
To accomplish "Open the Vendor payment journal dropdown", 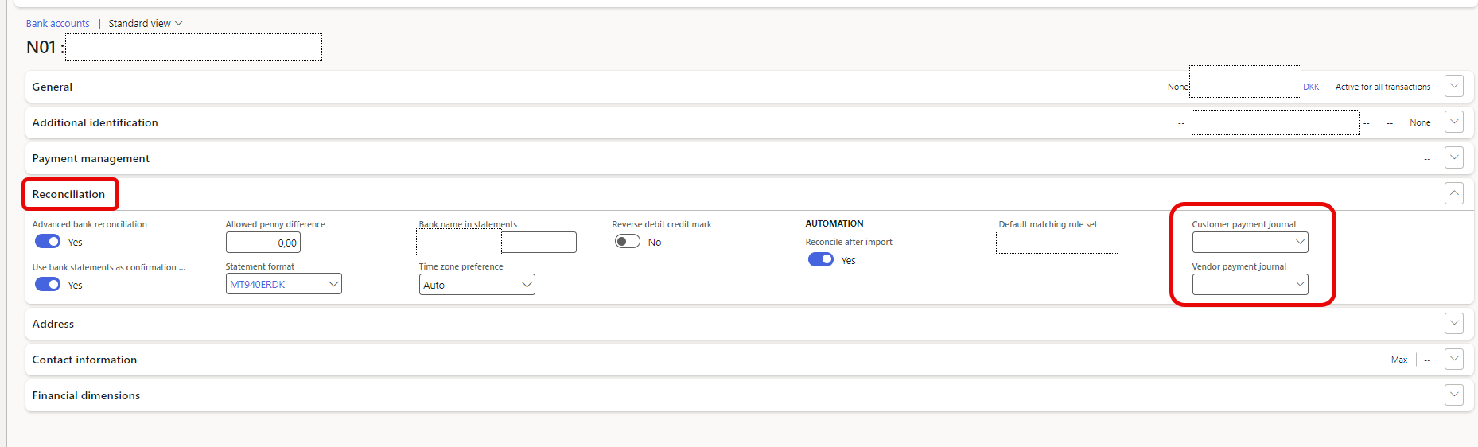I will click(1250, 284).
